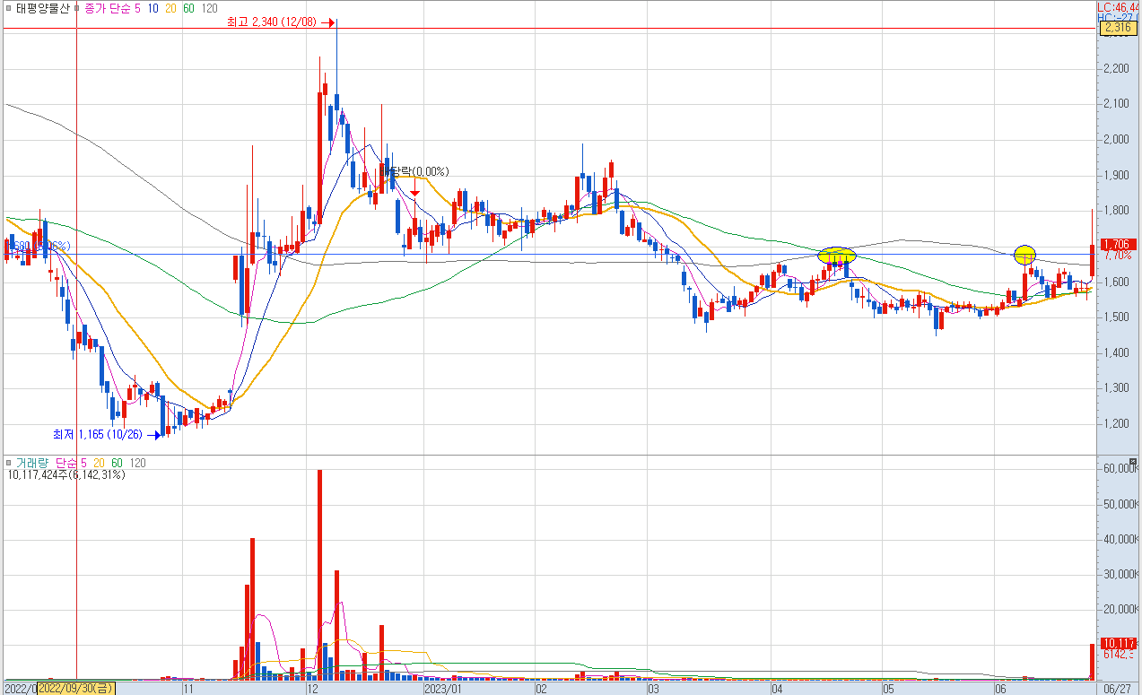Click the wide yellow ellipse marker near April
Viewport: 1142px width, 695px height.
click(x=837, y=255)
